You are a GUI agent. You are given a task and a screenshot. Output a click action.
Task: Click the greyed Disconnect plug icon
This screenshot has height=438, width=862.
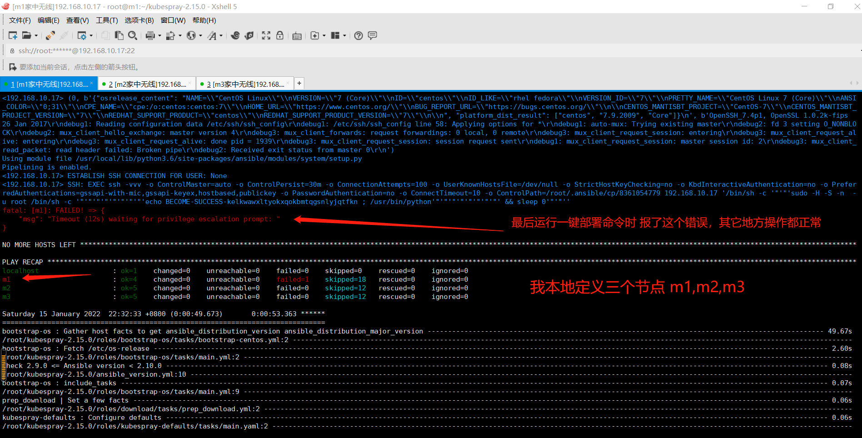pyautogui.click(x=64, y=35)
